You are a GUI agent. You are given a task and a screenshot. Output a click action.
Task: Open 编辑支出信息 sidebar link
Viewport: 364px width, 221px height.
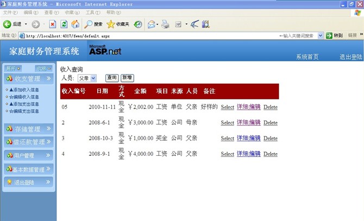coord(24,111)
